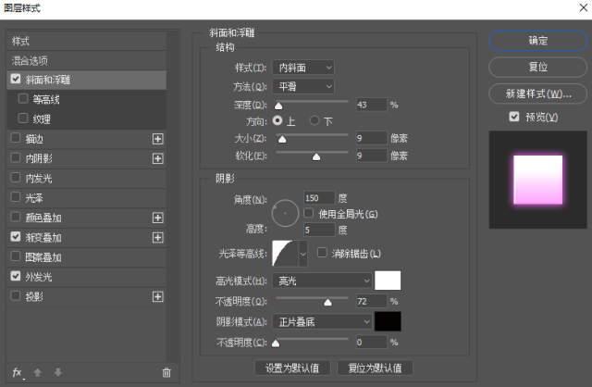Click the plus icon next to 内阴影
592x387 pixels.
pos(158,158)
